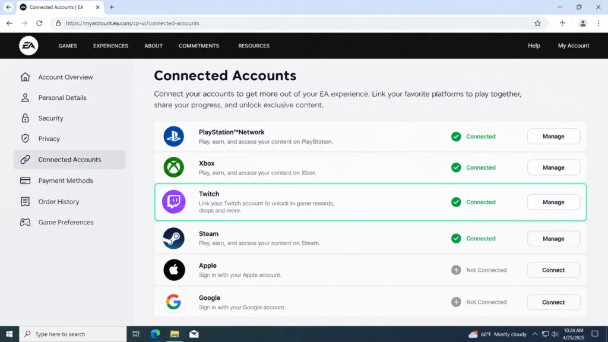The image size is (608, 342).
Task: Click the green check beside PlayStation Connected
Action: (x=456, y=137)
